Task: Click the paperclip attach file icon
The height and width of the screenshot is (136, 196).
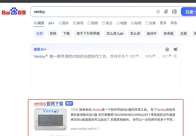Action: tap(166, 12)
